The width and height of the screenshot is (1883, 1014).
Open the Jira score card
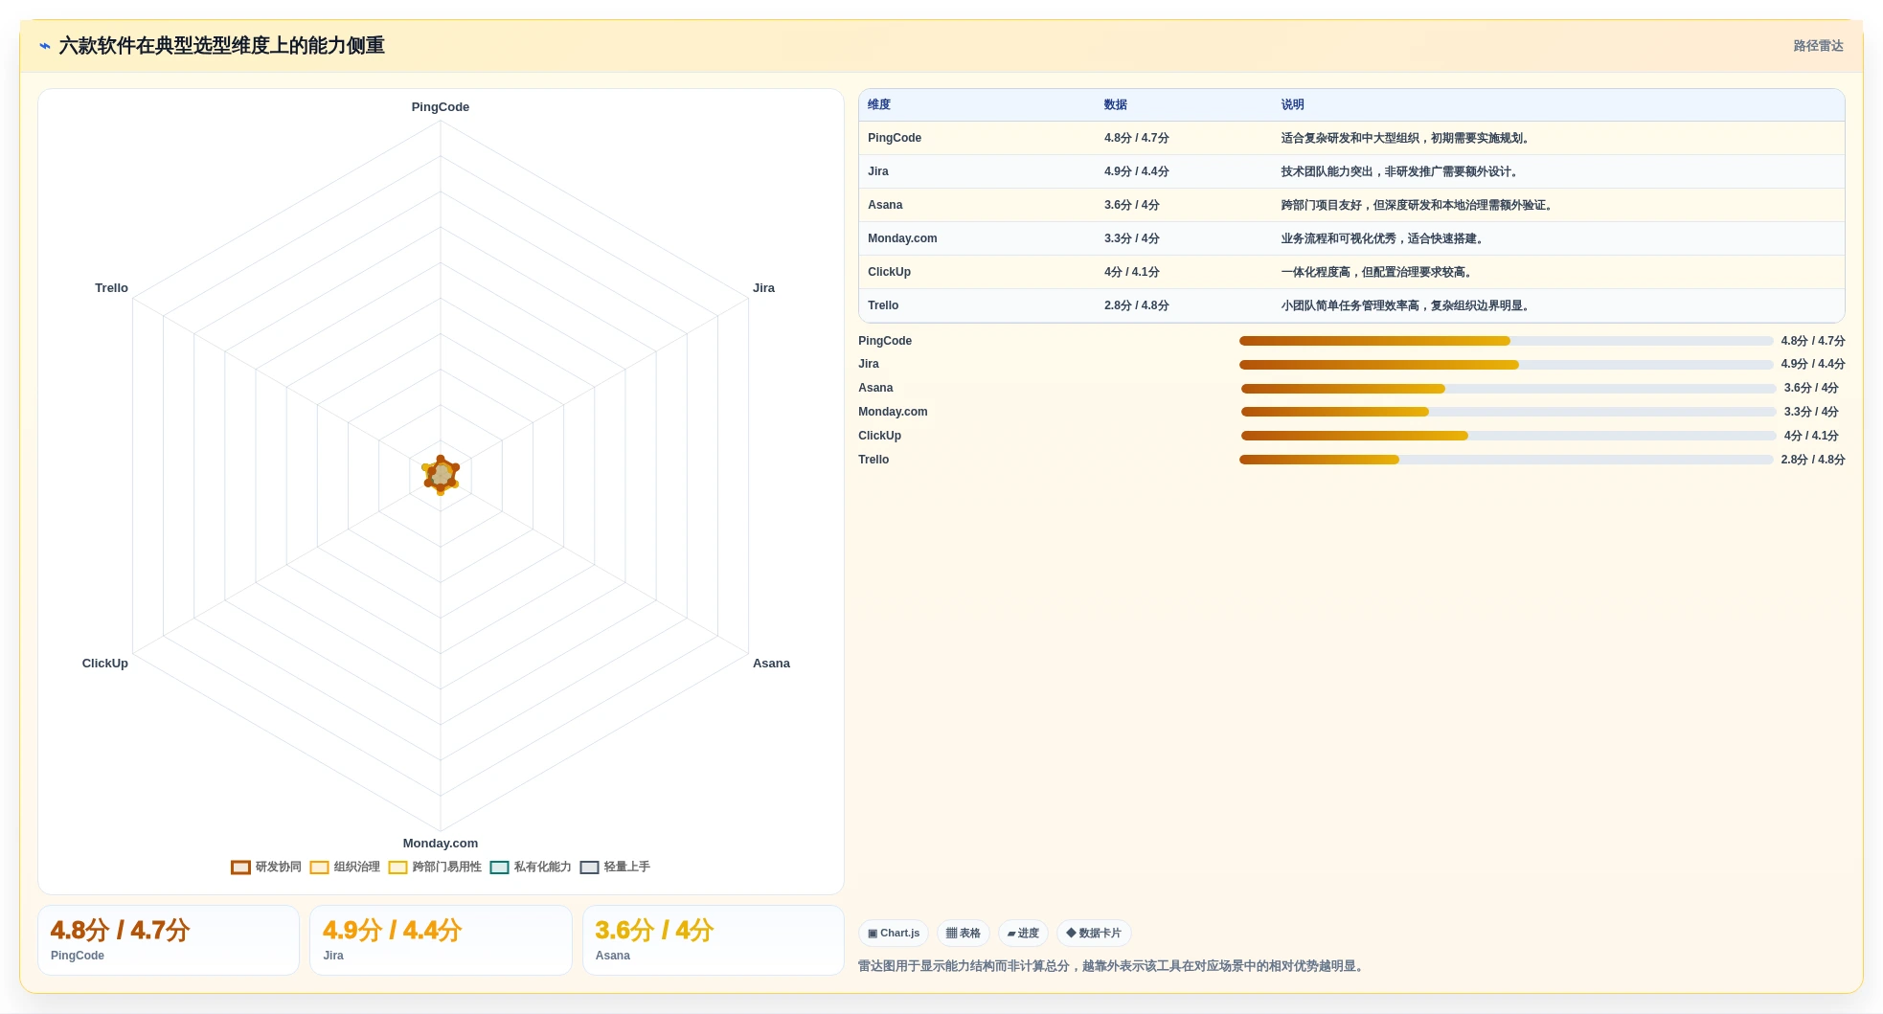point(441,940)
